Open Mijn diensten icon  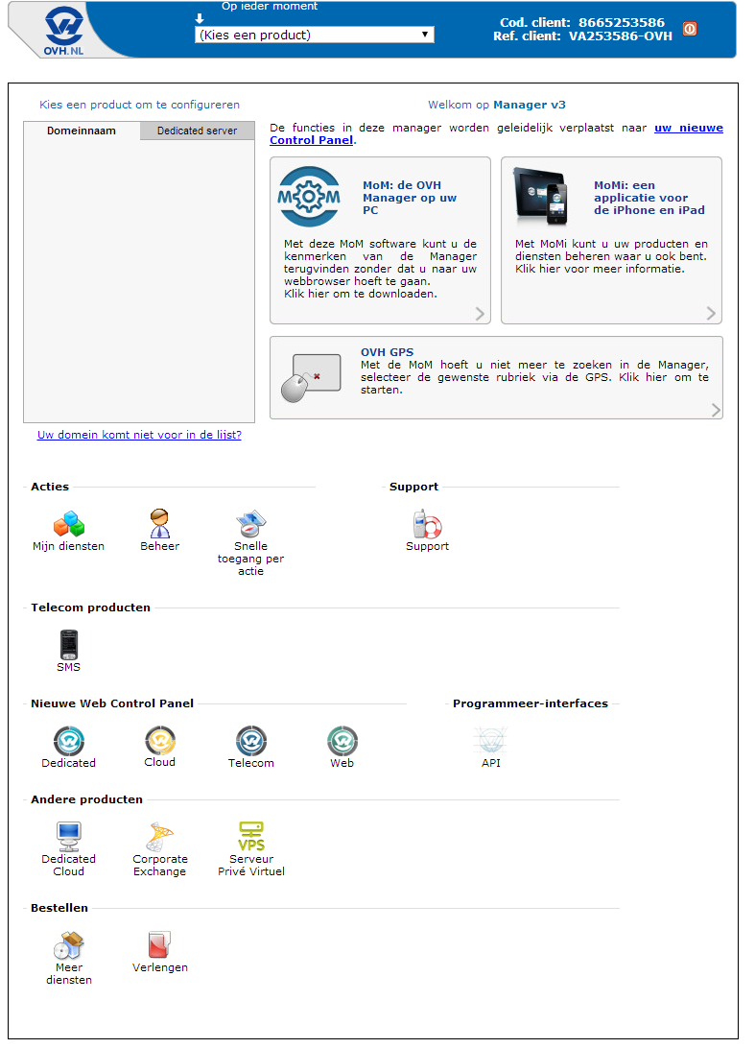68,524
